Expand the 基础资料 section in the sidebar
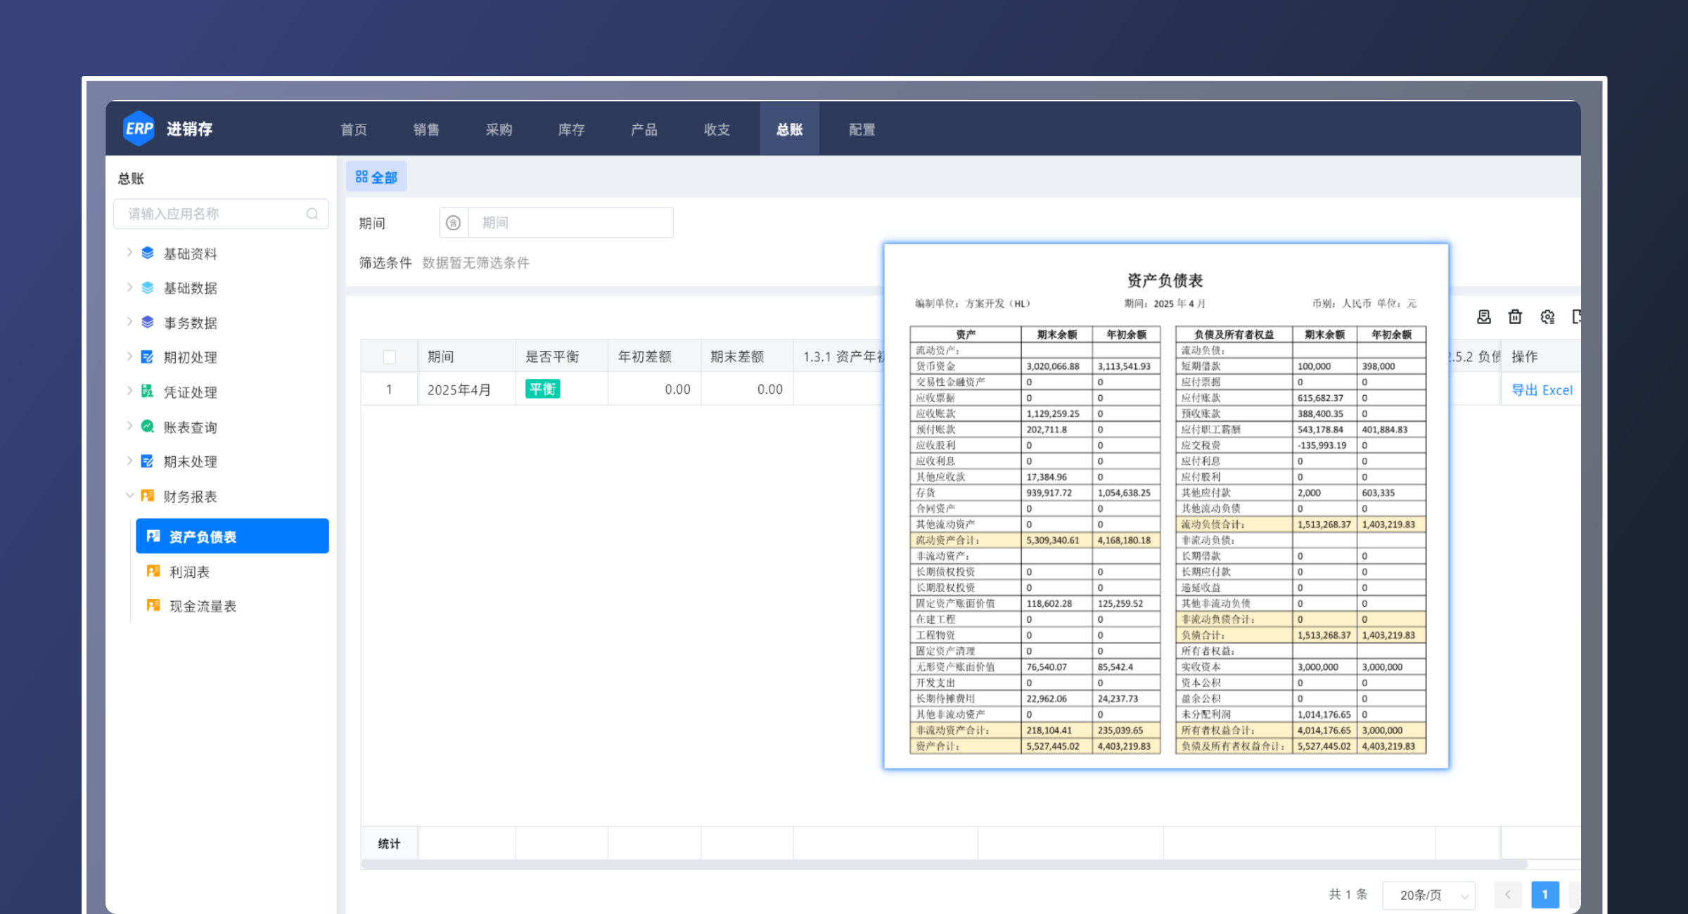 point(130,253)
